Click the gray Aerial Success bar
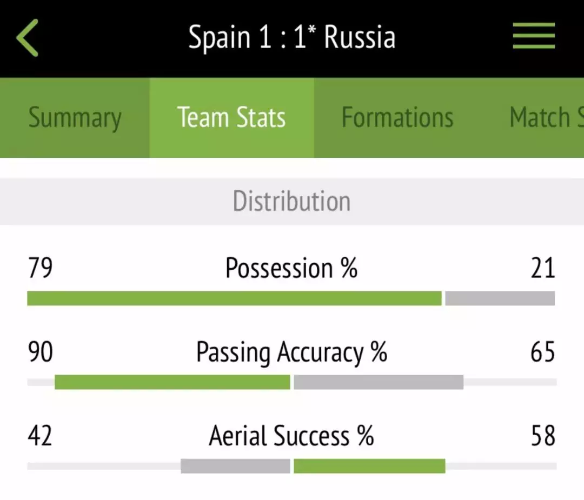 235,466
